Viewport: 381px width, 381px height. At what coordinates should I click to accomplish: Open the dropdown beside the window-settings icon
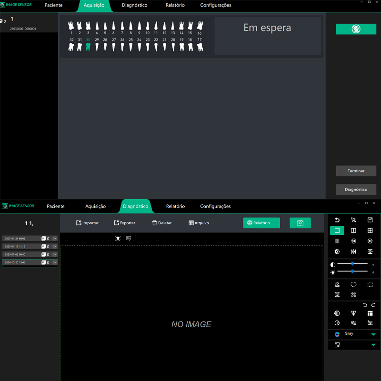373,345
